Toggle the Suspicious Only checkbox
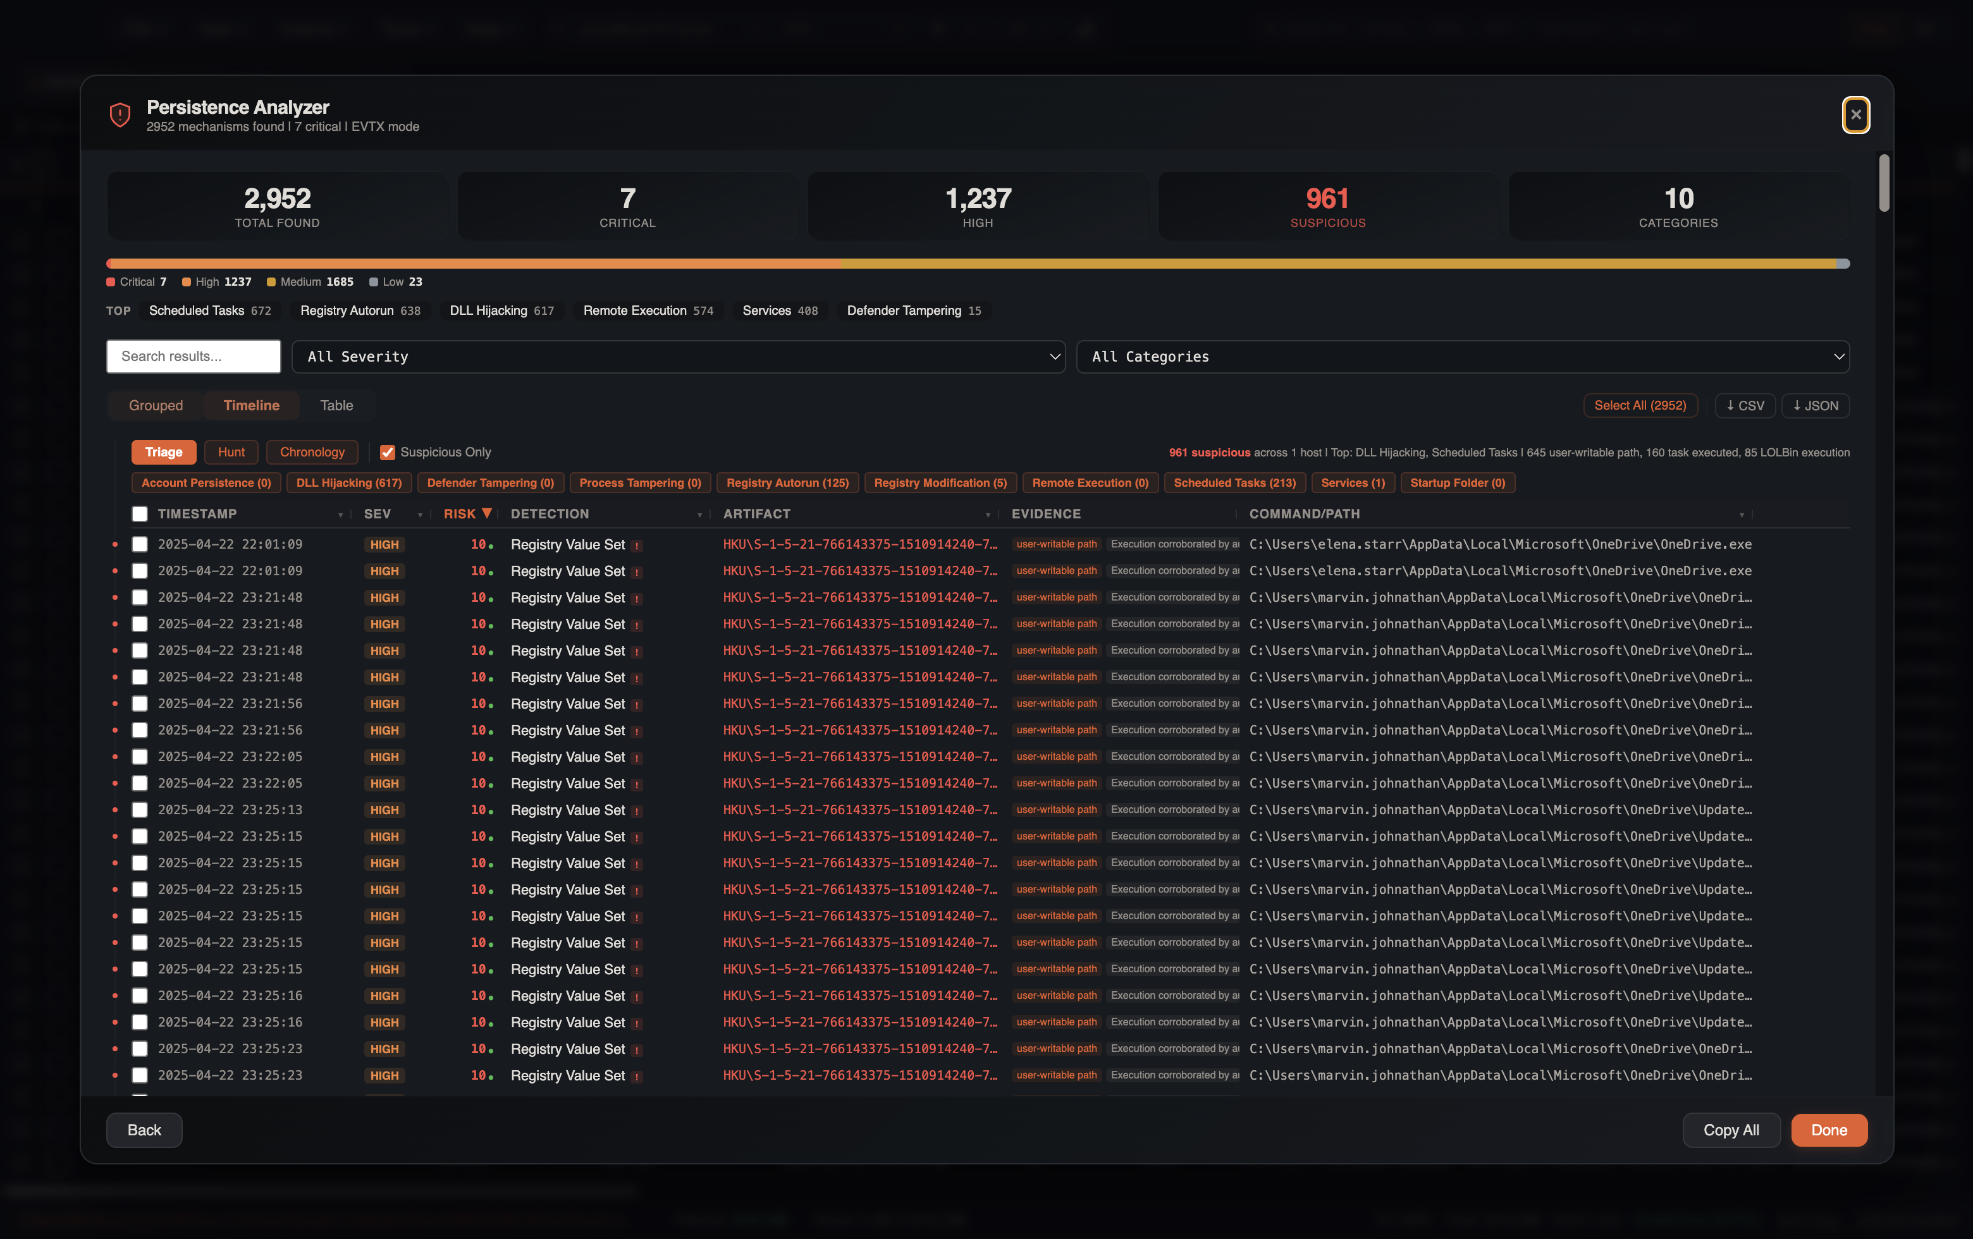This screenshot has height=1239, width=1973. coord(388,452)
